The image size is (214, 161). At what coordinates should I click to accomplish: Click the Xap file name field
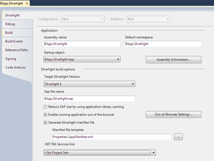[x=89, y=99]
